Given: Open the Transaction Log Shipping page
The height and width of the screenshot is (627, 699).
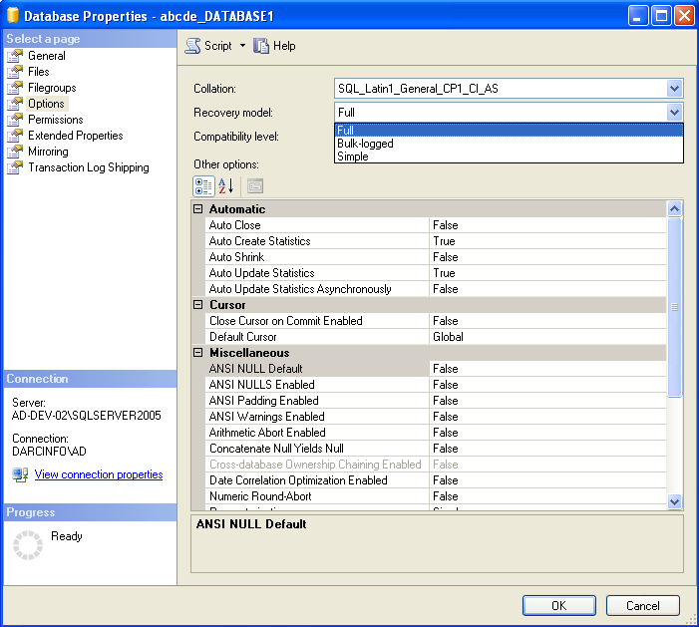Looking at the screenshot, I should [x=89, y=167].
